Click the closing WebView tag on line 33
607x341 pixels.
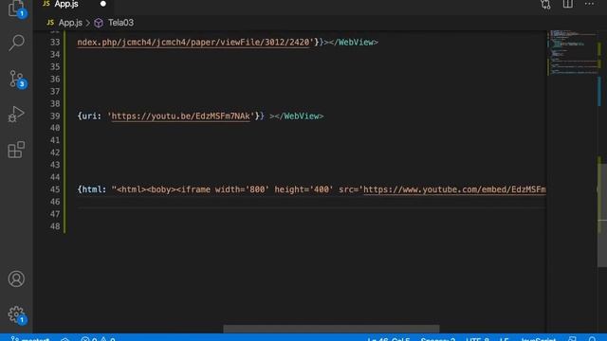[353, 42]
